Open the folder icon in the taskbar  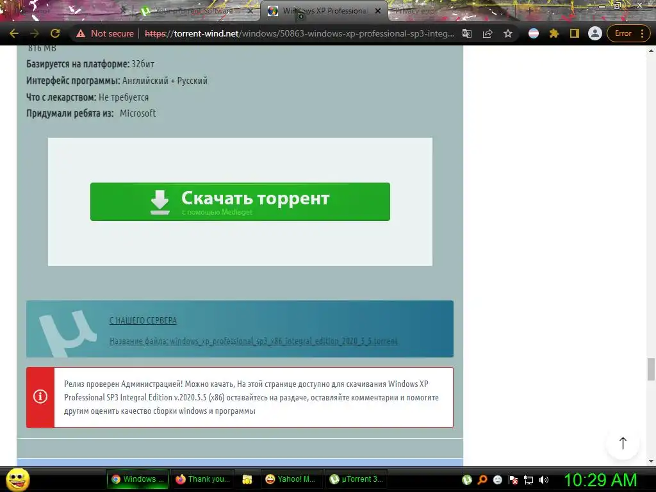tap(247, 479)
